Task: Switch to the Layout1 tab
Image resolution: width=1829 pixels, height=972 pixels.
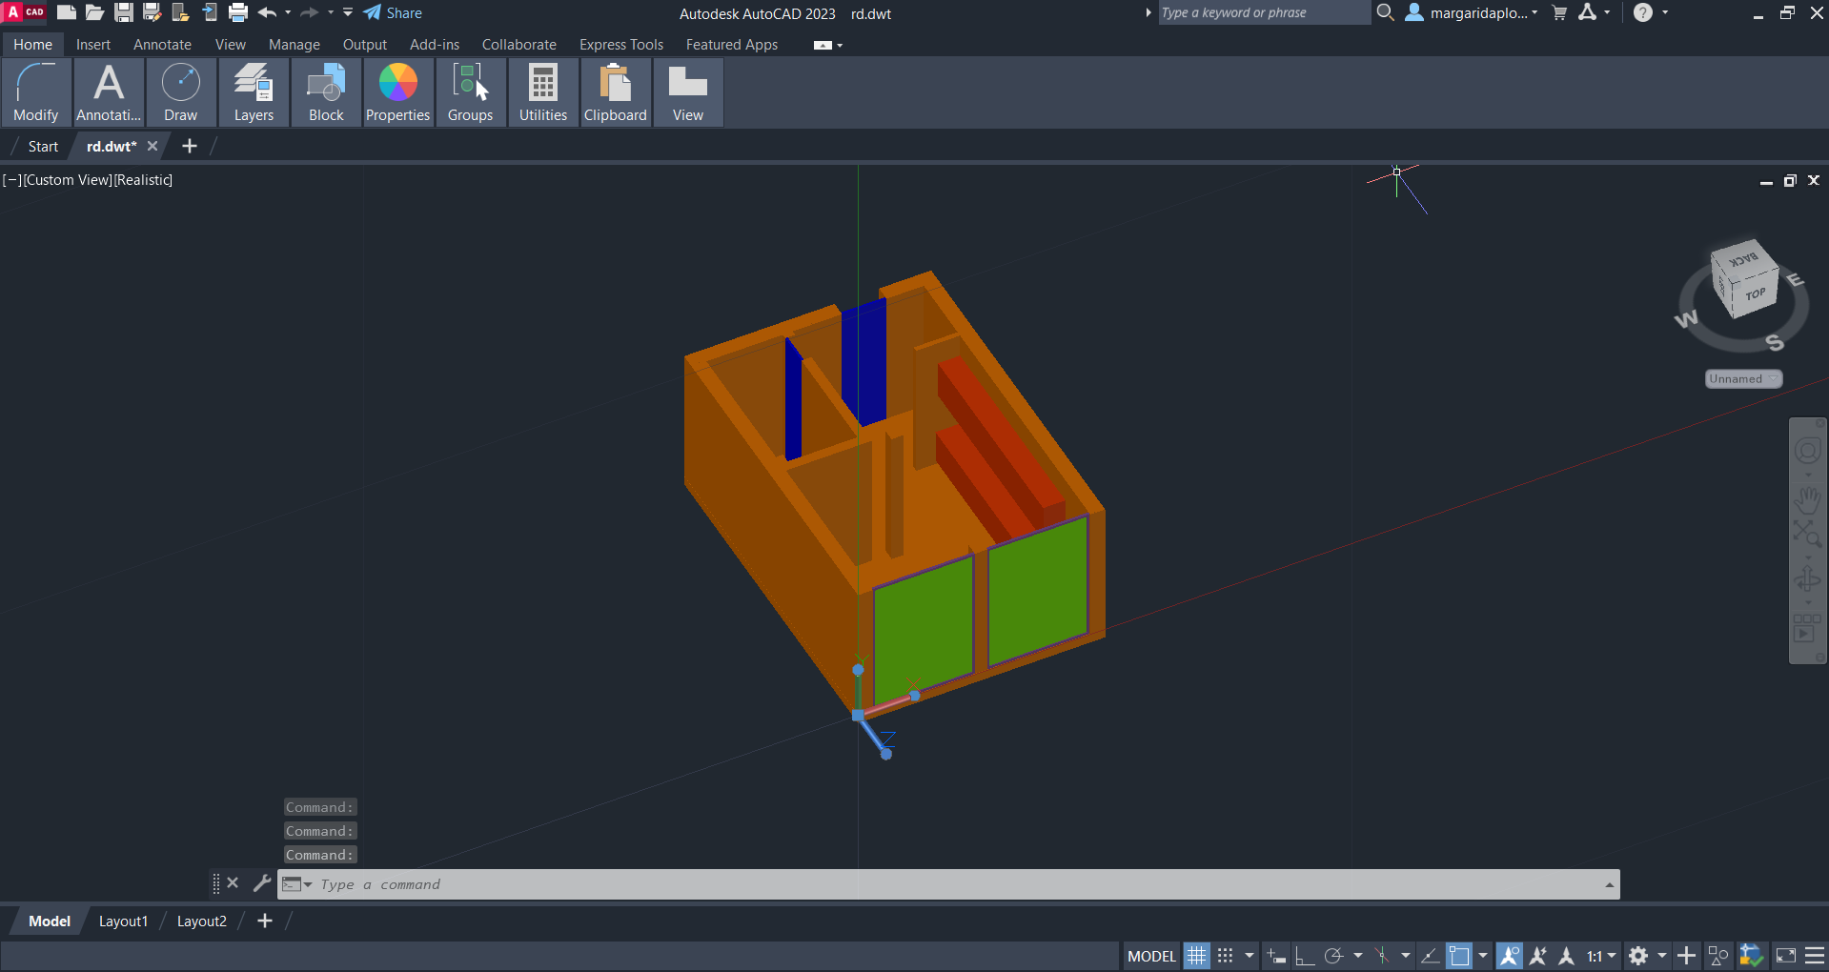Action: (x=123, y=921)
